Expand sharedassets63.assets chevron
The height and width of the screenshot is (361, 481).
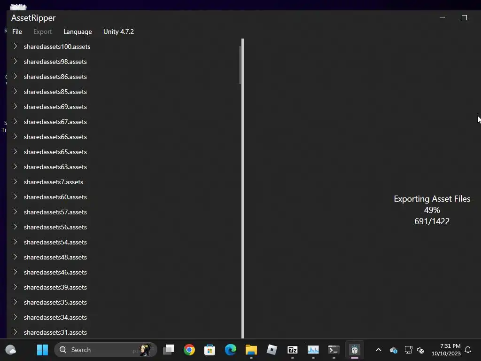pos(16,167)
